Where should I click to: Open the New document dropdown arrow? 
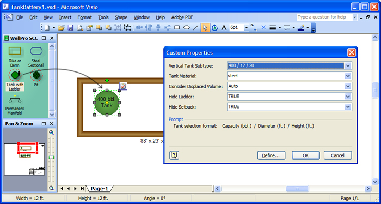coord(53,28)
